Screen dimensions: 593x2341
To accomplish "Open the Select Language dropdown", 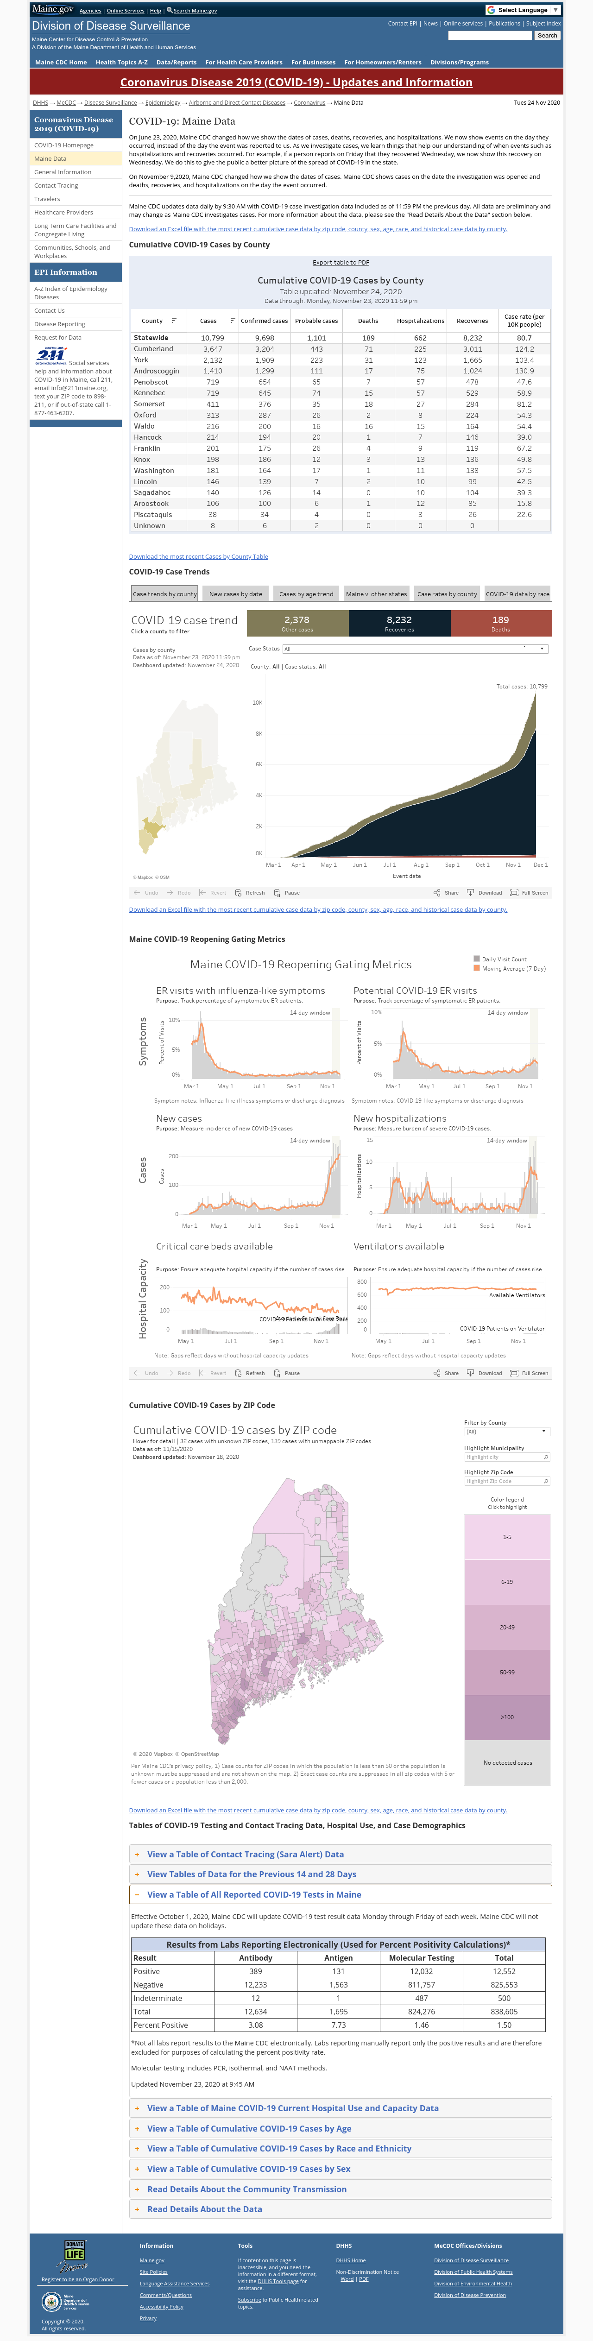I will point(522,10).
